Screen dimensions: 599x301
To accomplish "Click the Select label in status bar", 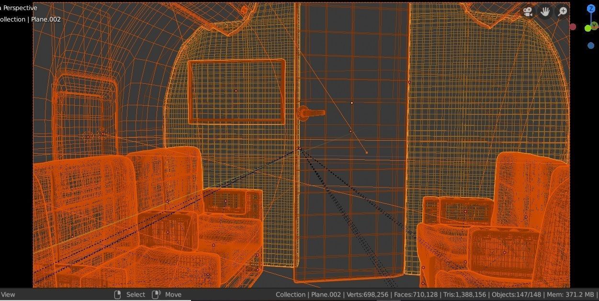I will (136, 295).
